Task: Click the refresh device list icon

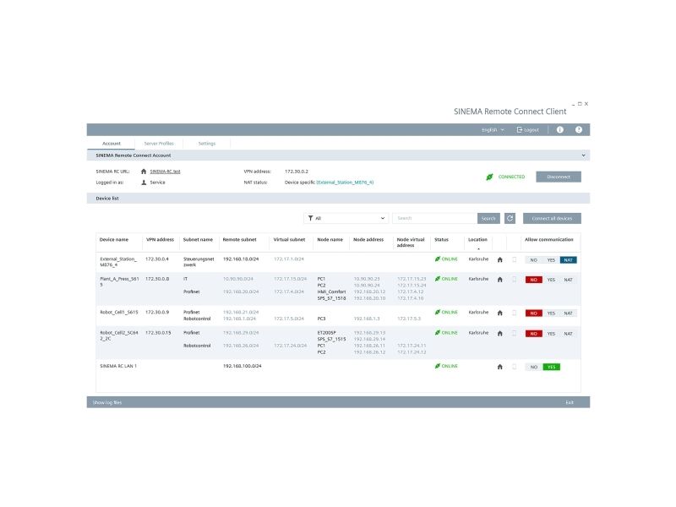Action: [x=510, y=218]
